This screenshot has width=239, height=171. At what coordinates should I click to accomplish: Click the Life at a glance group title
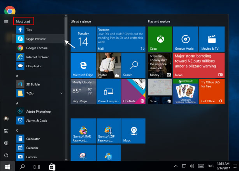point(81,21)
